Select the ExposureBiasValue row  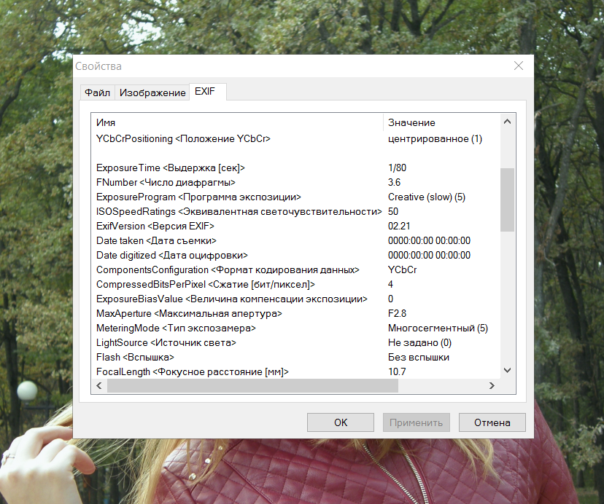point(296,299)
